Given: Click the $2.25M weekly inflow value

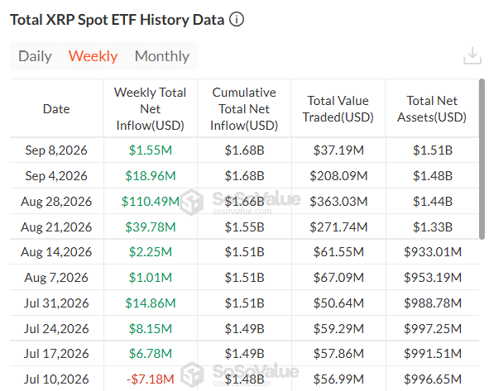Looking at the screenshot, I should point(151,252).
